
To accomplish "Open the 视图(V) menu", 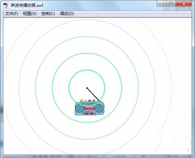I will coord(30,14).
